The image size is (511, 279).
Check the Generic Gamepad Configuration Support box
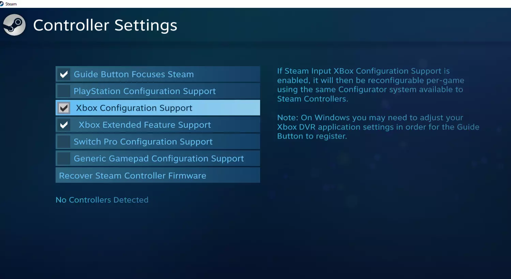[64, 158]
